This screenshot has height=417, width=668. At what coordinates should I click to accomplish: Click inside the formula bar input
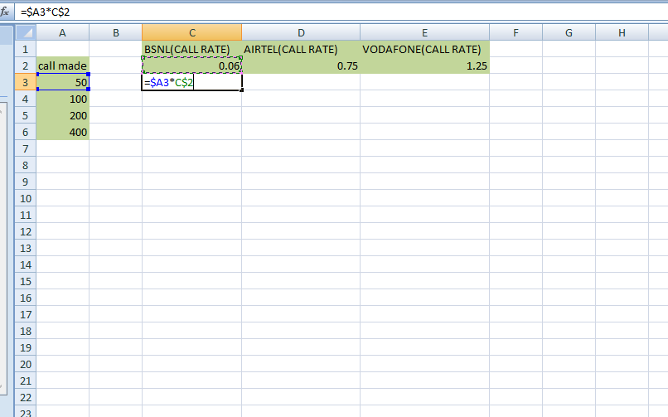(341, 12)
